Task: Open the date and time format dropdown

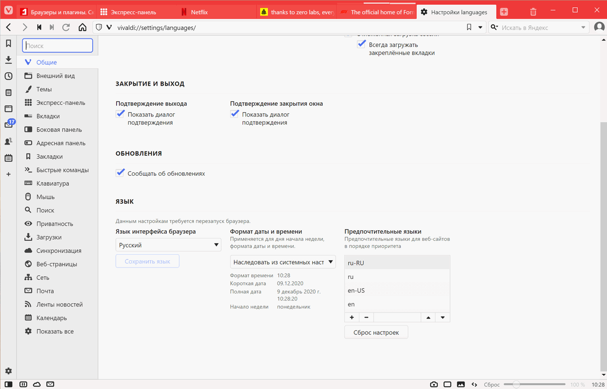Action: point(283,262)
